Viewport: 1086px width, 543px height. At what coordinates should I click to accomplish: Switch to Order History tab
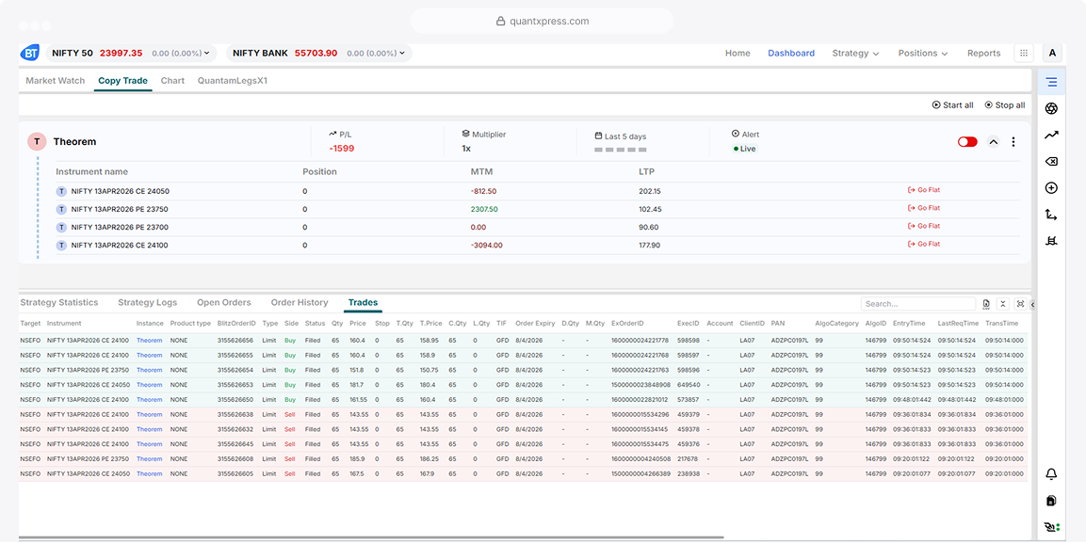(x=300, y=302)
